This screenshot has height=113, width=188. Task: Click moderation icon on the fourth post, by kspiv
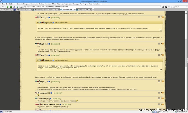(162, 81)
